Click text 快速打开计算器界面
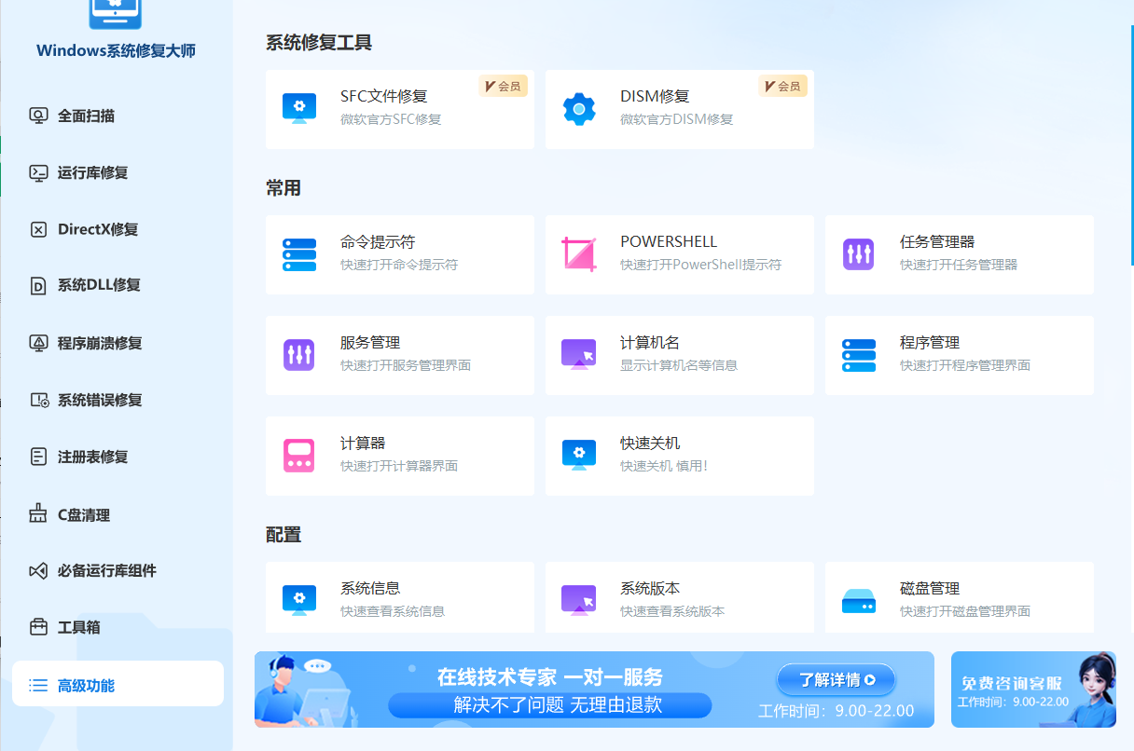The height and width of the screenshot is (751, 1134). click(x=399, y=466)
